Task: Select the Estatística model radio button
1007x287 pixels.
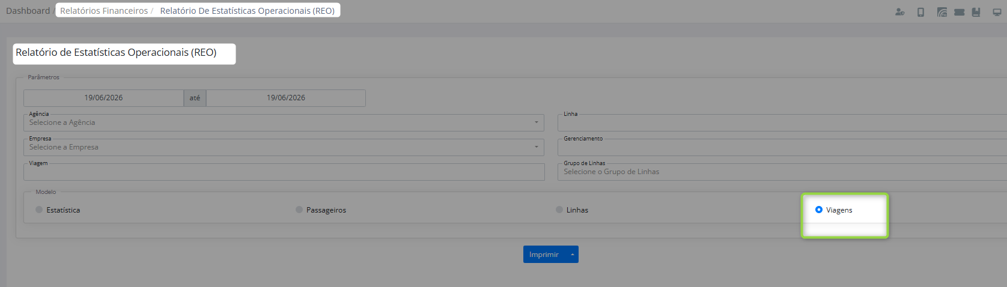Action: point(39,210)
